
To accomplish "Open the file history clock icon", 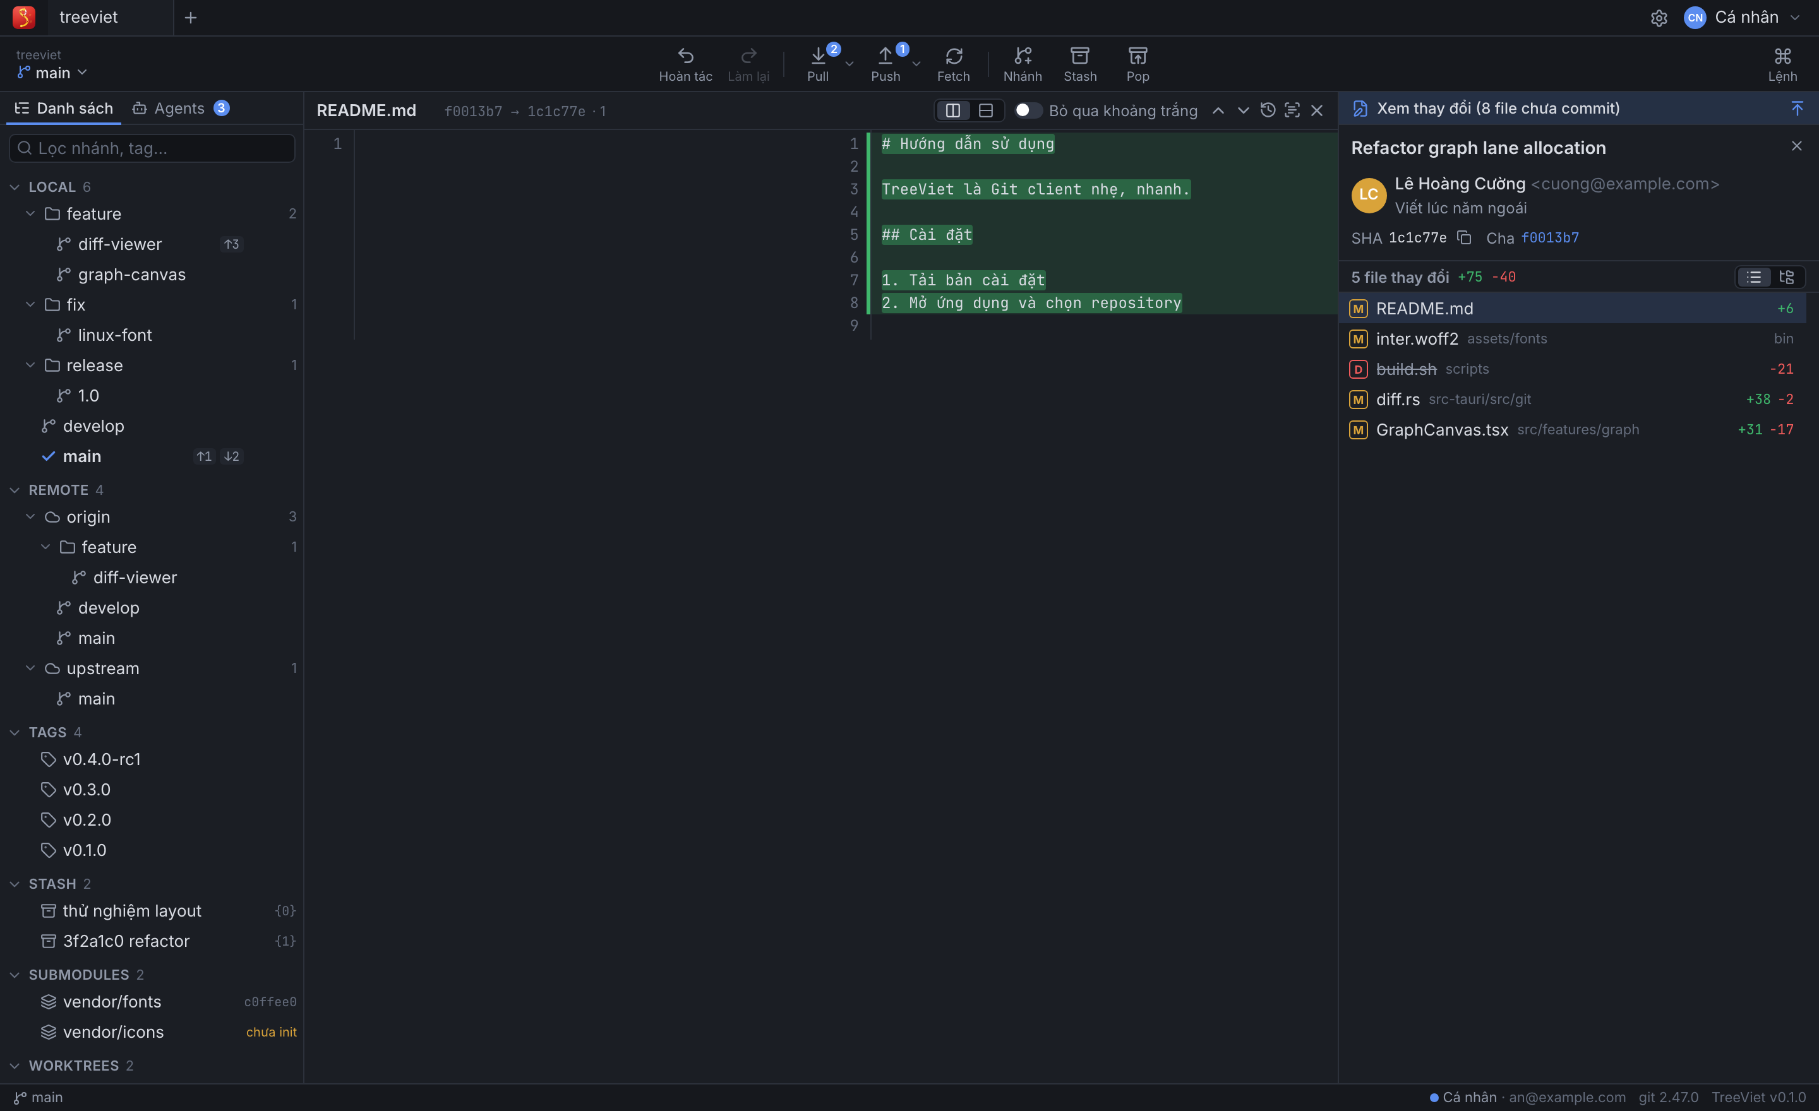I will point(1268,110).
